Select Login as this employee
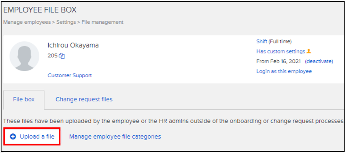 coord(284,71)
